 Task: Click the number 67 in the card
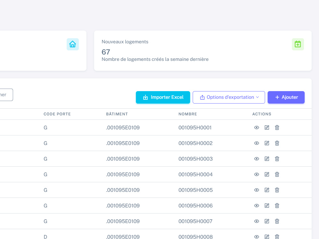click(106, 52)
